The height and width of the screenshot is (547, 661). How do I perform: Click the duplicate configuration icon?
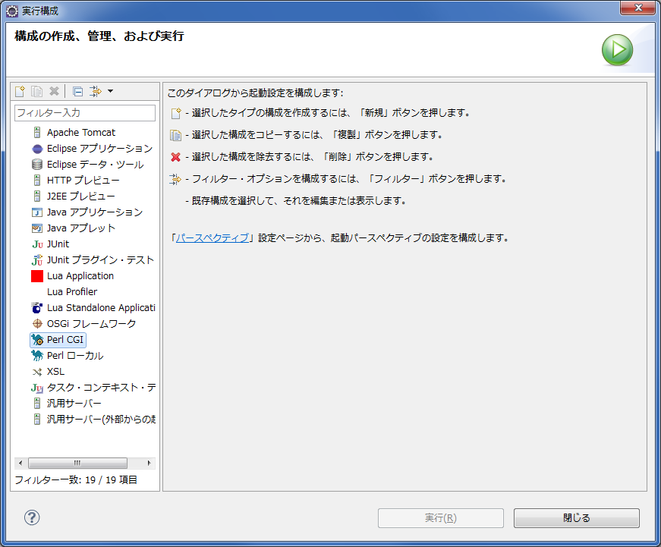coord(36,91)
